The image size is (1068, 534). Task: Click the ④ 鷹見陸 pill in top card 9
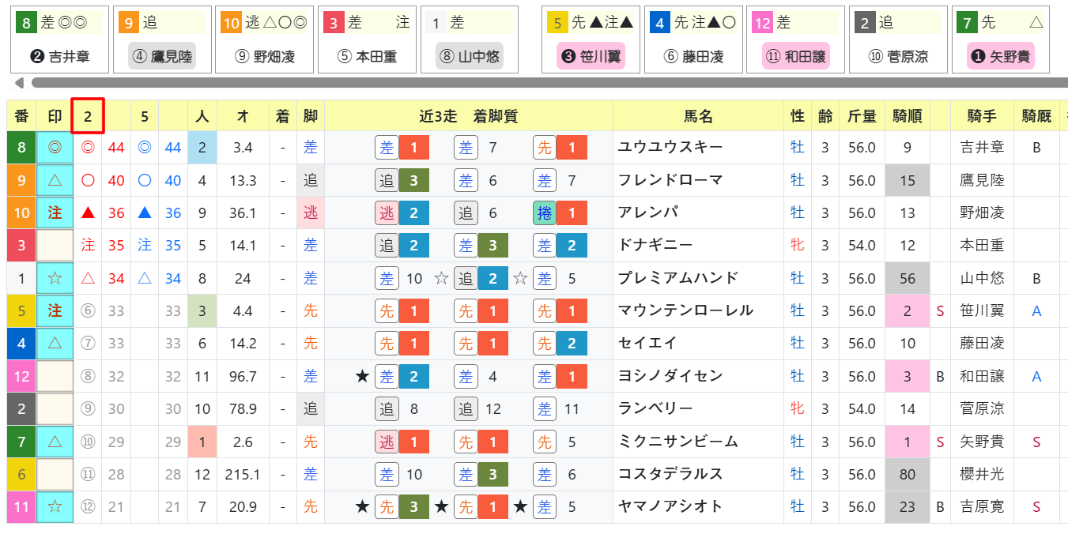coord(162,57)
